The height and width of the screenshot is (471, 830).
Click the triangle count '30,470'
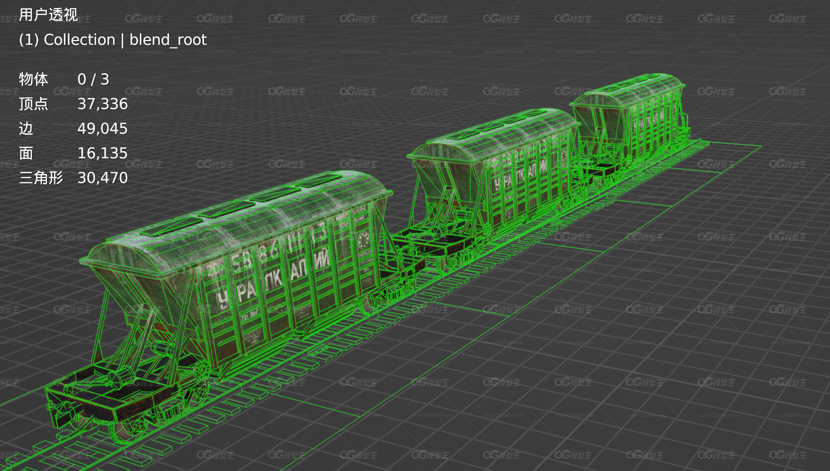[x=103, y=178]
